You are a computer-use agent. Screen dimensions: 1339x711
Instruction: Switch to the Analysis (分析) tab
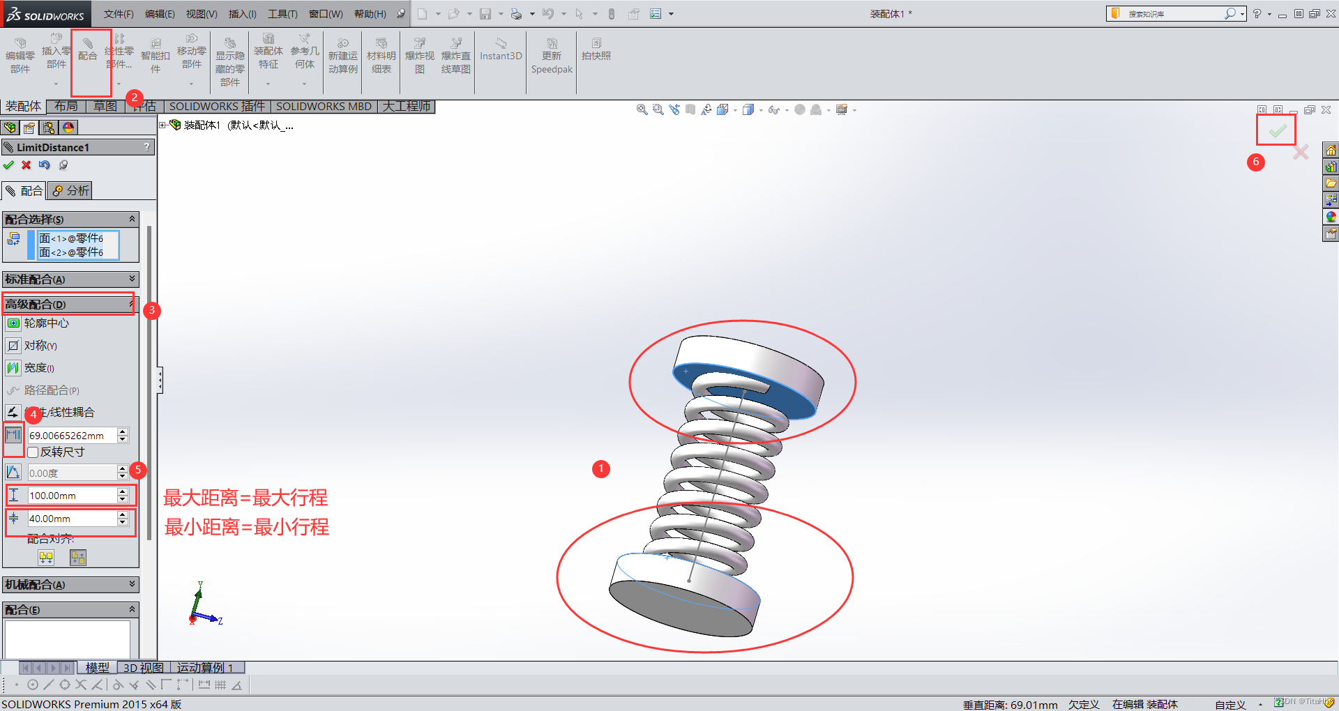(x=70, y=191)
